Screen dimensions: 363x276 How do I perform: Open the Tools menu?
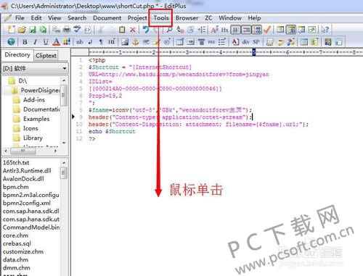(x=161, y=18)
